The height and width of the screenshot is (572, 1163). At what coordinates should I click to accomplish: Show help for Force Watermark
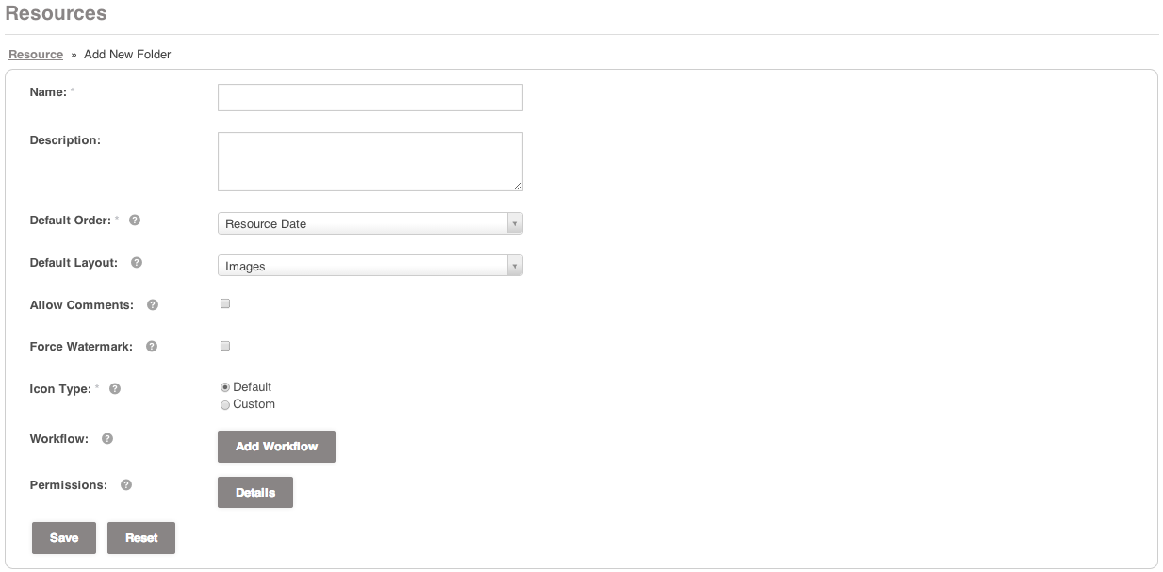click(152, 347)
